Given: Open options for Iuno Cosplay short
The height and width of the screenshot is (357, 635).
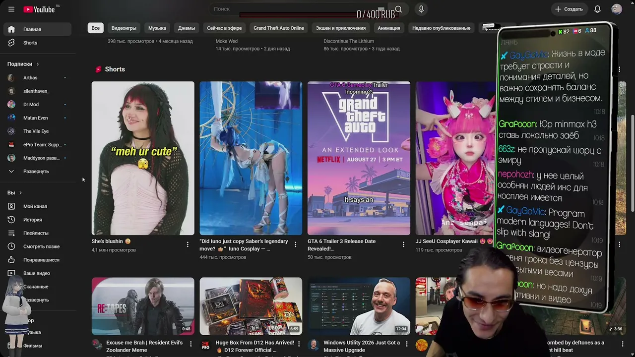Looking at the screenshot, I should [x=296, y=244].
